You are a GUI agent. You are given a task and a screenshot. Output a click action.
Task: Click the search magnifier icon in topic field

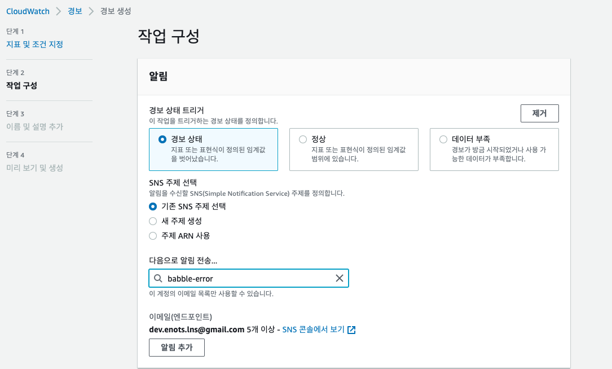[x=158, y=278]
